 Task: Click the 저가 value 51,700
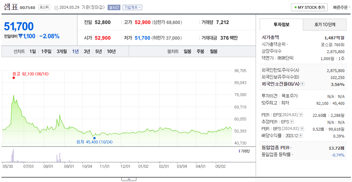[142, 38]
